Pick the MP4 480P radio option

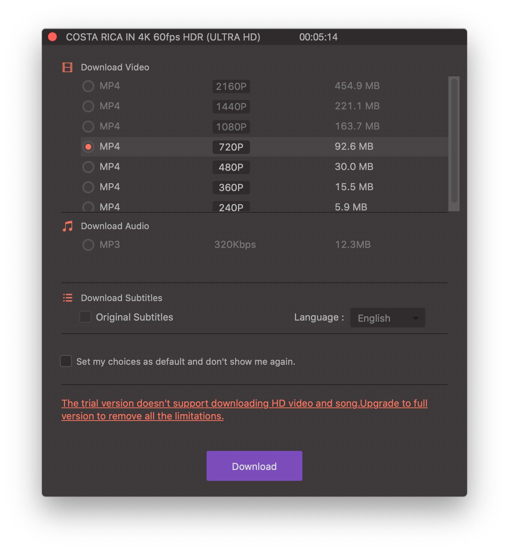coord(88,167)
